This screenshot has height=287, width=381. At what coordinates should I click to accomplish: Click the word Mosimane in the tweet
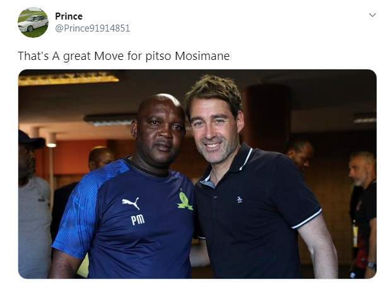point(206,56)
